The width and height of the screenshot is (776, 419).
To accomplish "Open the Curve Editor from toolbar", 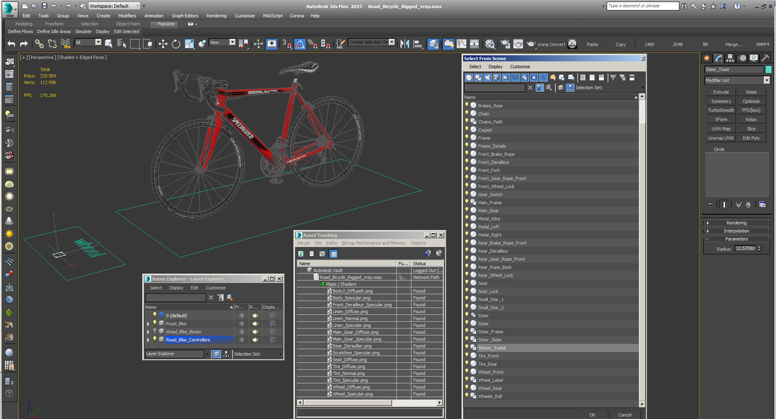I will click(x=461, y=44).
